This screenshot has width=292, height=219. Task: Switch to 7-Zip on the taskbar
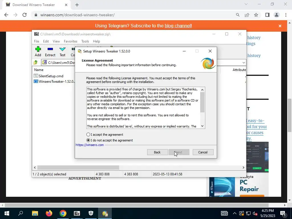pyautogui.click(x=77, y=213)
